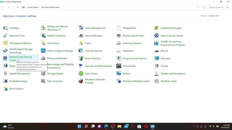Screen dimensions: 232x130
Task: Open the Work Folders icon
Action: coord(5,88)
